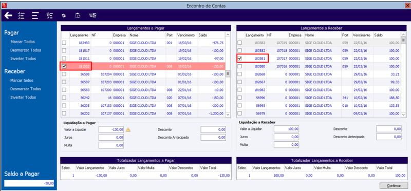
Task: Uncheck the checkbox for lançamento 183581
Action: click(239, 59)
